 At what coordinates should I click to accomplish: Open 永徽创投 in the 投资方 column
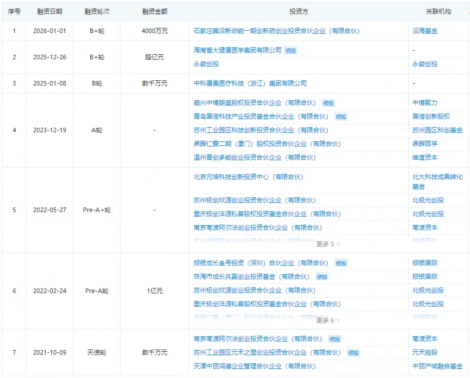[x=206, y=64]
